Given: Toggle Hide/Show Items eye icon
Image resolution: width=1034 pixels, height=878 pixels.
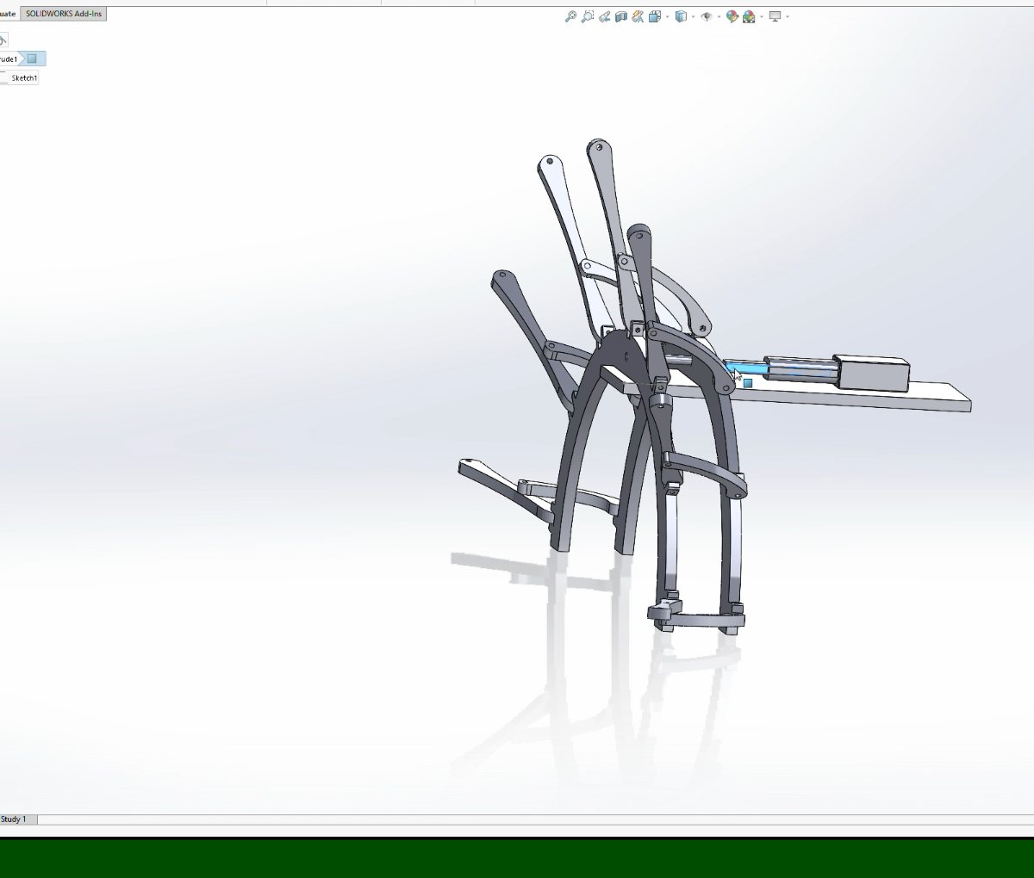Looking at the screenshot, I should (x=707, y=16).
